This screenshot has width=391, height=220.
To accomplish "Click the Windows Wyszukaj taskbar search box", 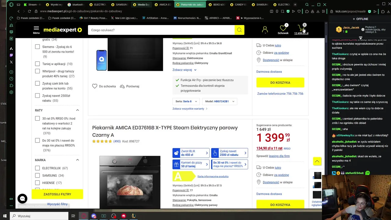I will tap(39, 216).
